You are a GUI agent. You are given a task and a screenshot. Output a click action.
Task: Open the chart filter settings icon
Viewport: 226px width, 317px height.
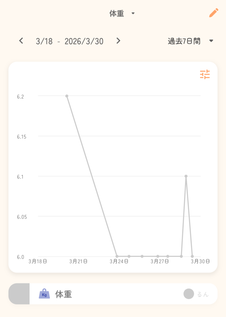(205, 75)
